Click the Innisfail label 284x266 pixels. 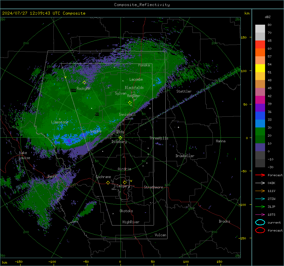(127, 114)
